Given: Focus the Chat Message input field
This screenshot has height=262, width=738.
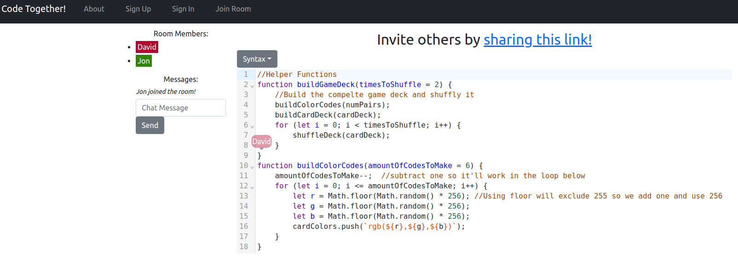Looking at the screenshot, I should (x=180, y=108).
